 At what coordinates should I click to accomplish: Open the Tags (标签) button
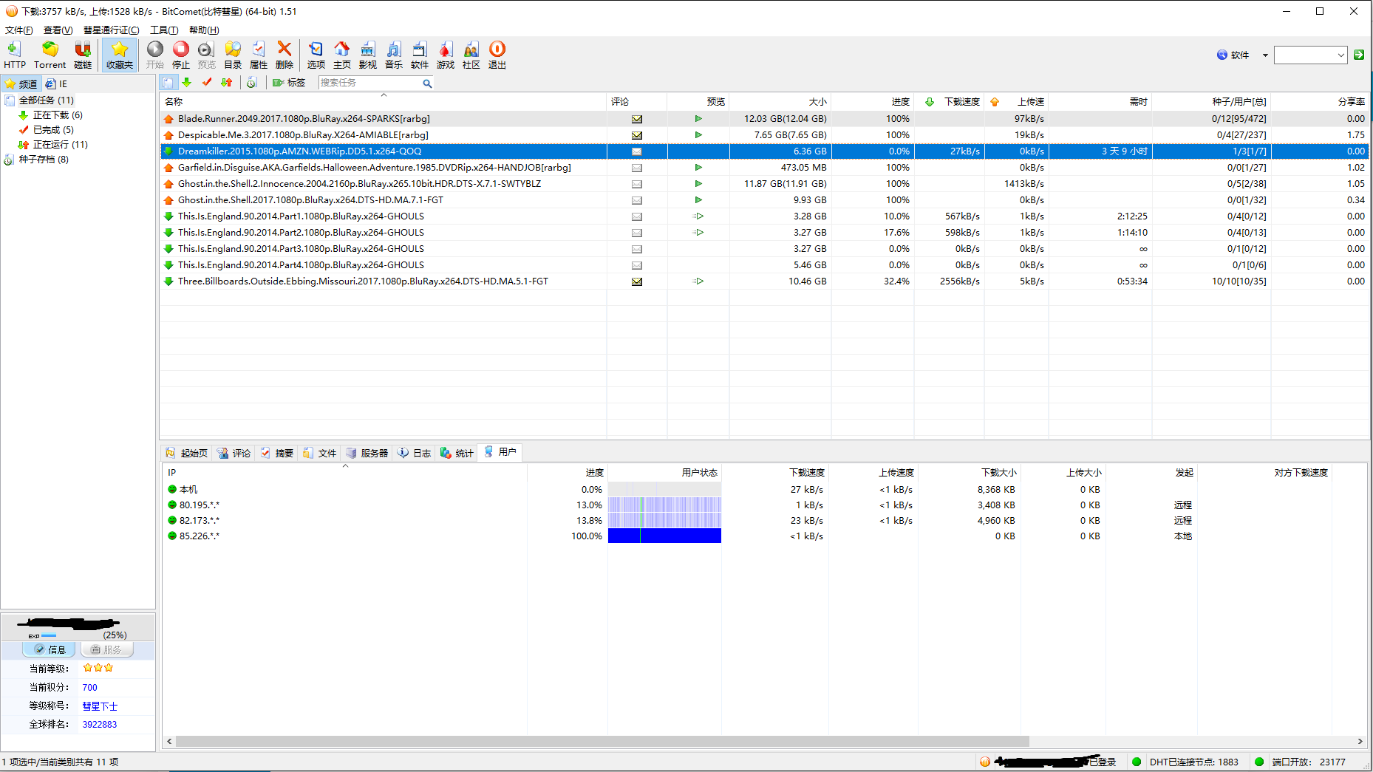coord(289,83)
